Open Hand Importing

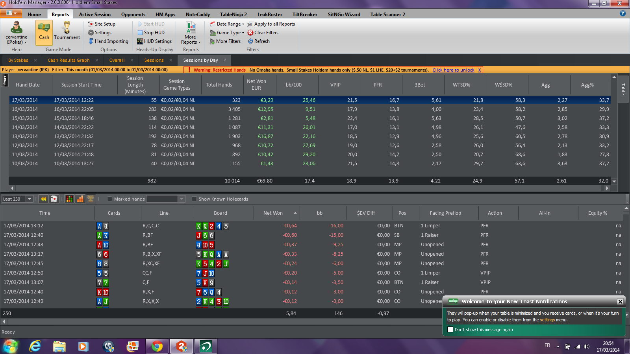click(x=108, y=41)
